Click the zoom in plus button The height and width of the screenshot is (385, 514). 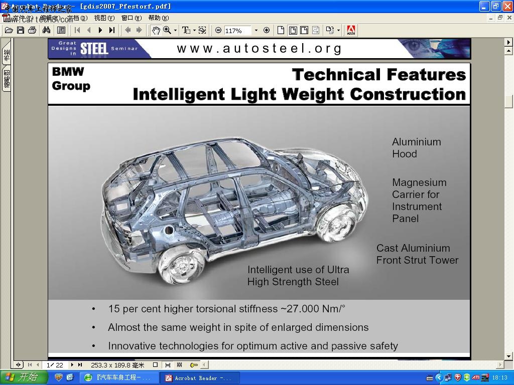click(267, 31)
